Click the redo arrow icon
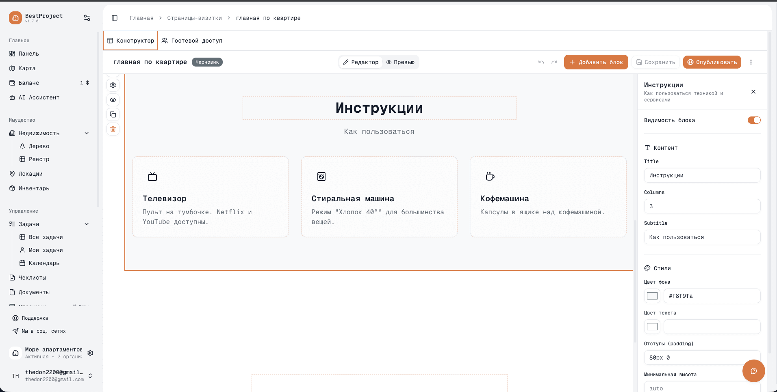 pos(554,62)
